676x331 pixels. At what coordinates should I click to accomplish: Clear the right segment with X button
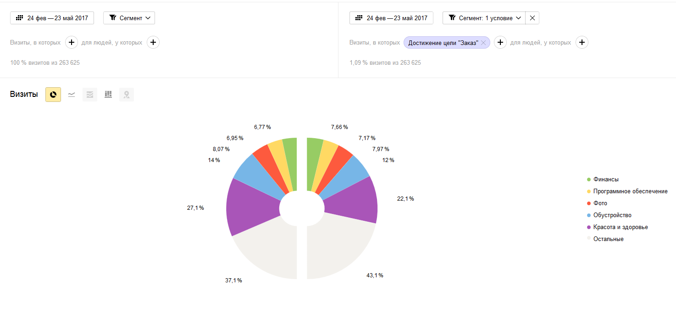click(x=532, y=18)
